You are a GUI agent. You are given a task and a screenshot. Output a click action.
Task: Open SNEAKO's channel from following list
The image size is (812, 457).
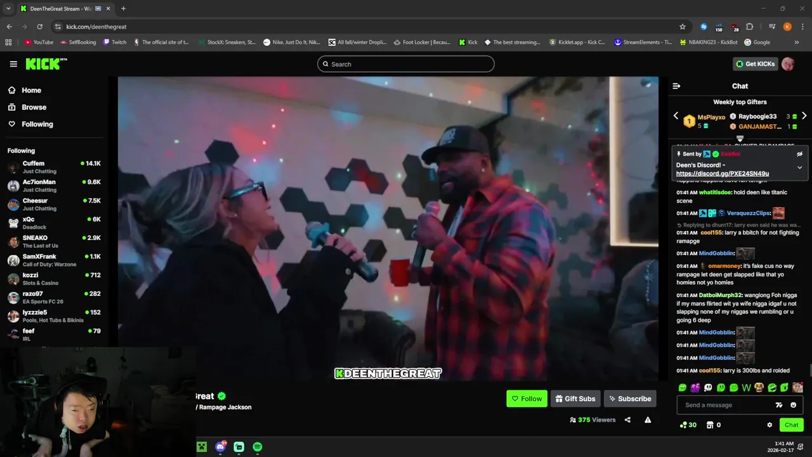54,241
